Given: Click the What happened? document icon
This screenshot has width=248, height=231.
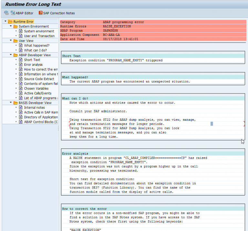Looking at the screenshot, I should tap(21, 45).
